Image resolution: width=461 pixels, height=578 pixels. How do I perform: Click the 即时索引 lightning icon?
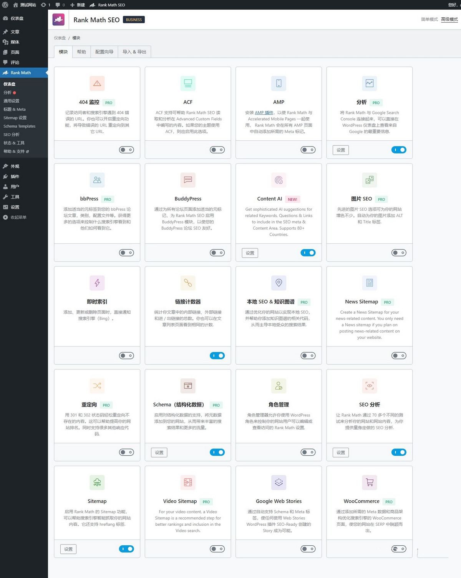click(97, 283)
